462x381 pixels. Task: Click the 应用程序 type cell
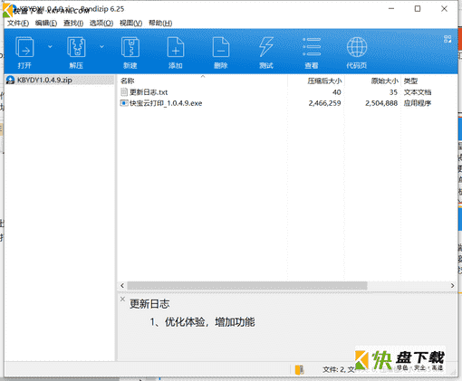[x=418, y=103]
